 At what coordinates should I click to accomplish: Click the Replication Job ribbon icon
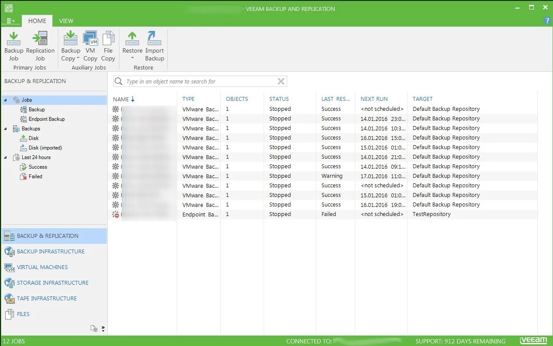(40, 38)
